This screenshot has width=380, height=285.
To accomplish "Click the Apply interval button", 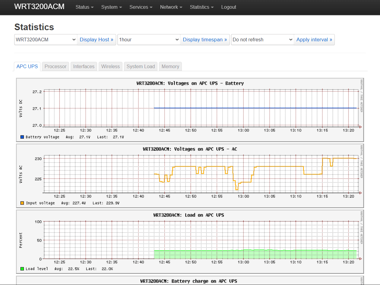I will (314, 40).
